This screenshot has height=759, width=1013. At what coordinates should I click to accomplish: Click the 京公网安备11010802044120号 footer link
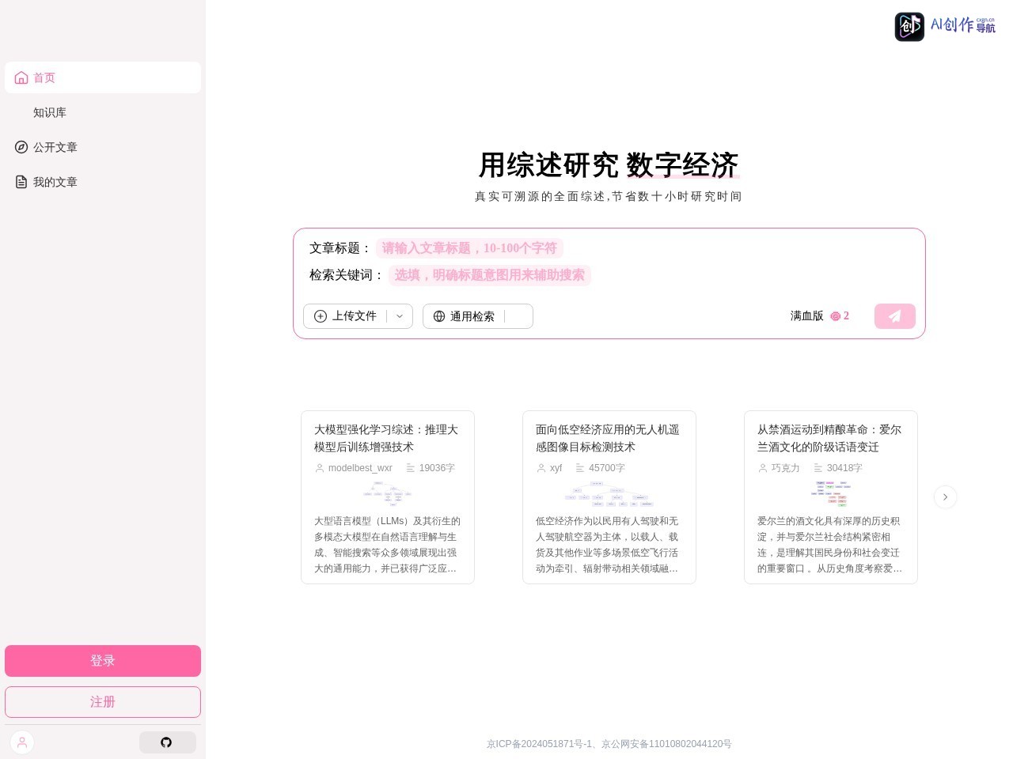[666, 744]
